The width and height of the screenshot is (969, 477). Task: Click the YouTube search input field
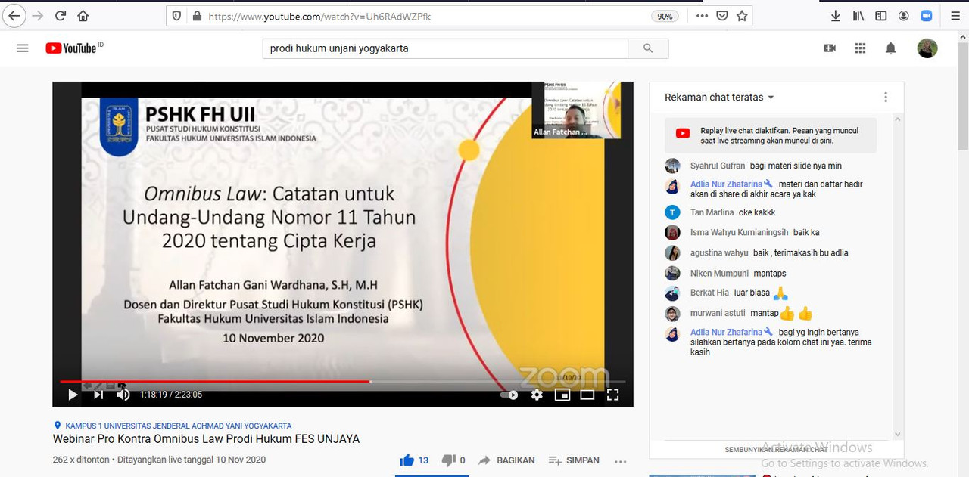(446, 48)
